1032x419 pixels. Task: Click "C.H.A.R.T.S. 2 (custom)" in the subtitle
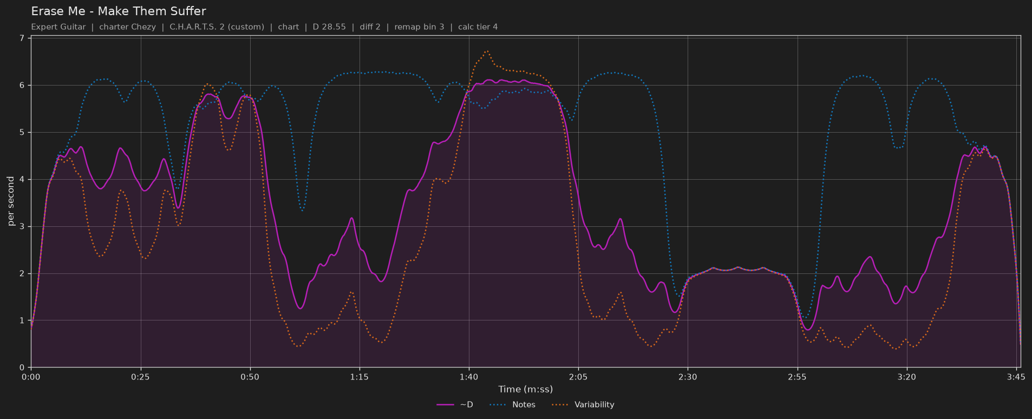point(217,27)
